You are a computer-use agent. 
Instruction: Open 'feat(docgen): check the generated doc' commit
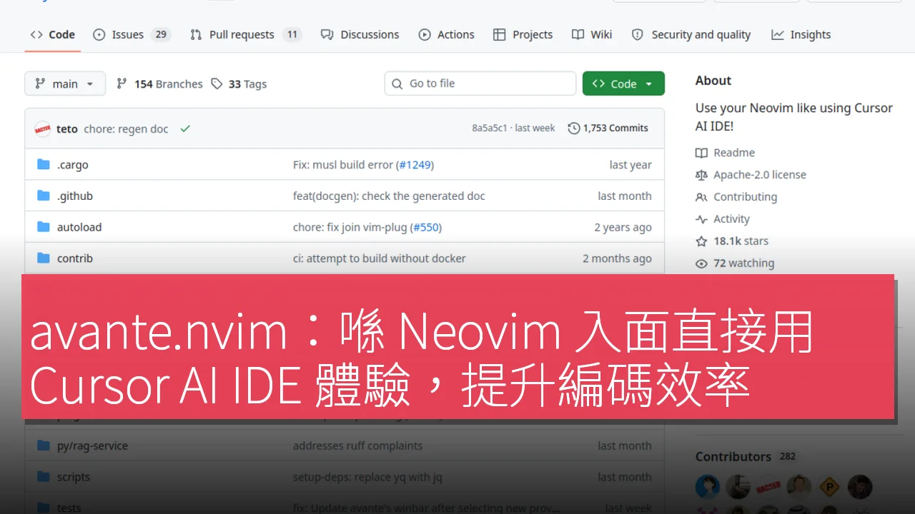(389, 196)
